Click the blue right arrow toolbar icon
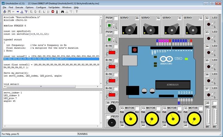Image resolution: width=223 pixels, height=137 pixels. pos(18,12)
